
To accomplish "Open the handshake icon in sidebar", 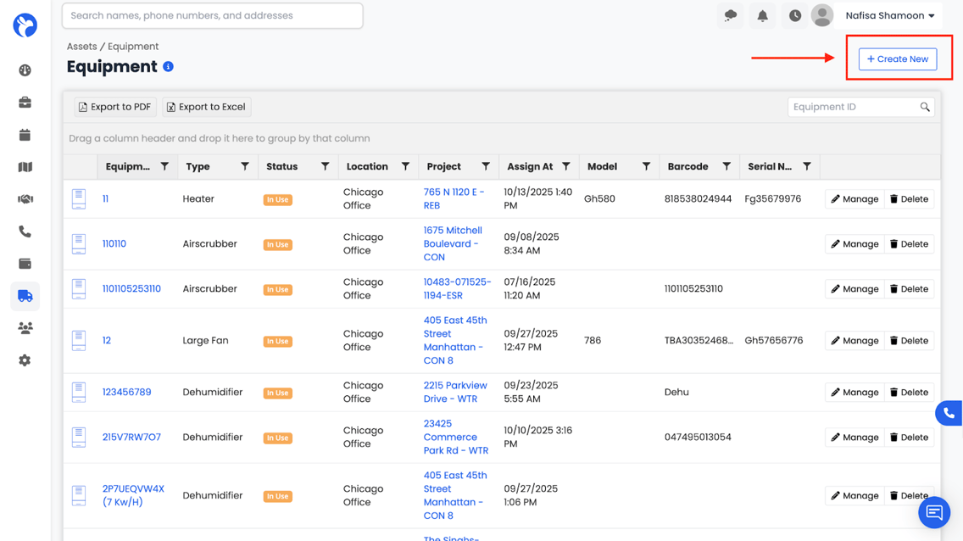I will 25,199.
